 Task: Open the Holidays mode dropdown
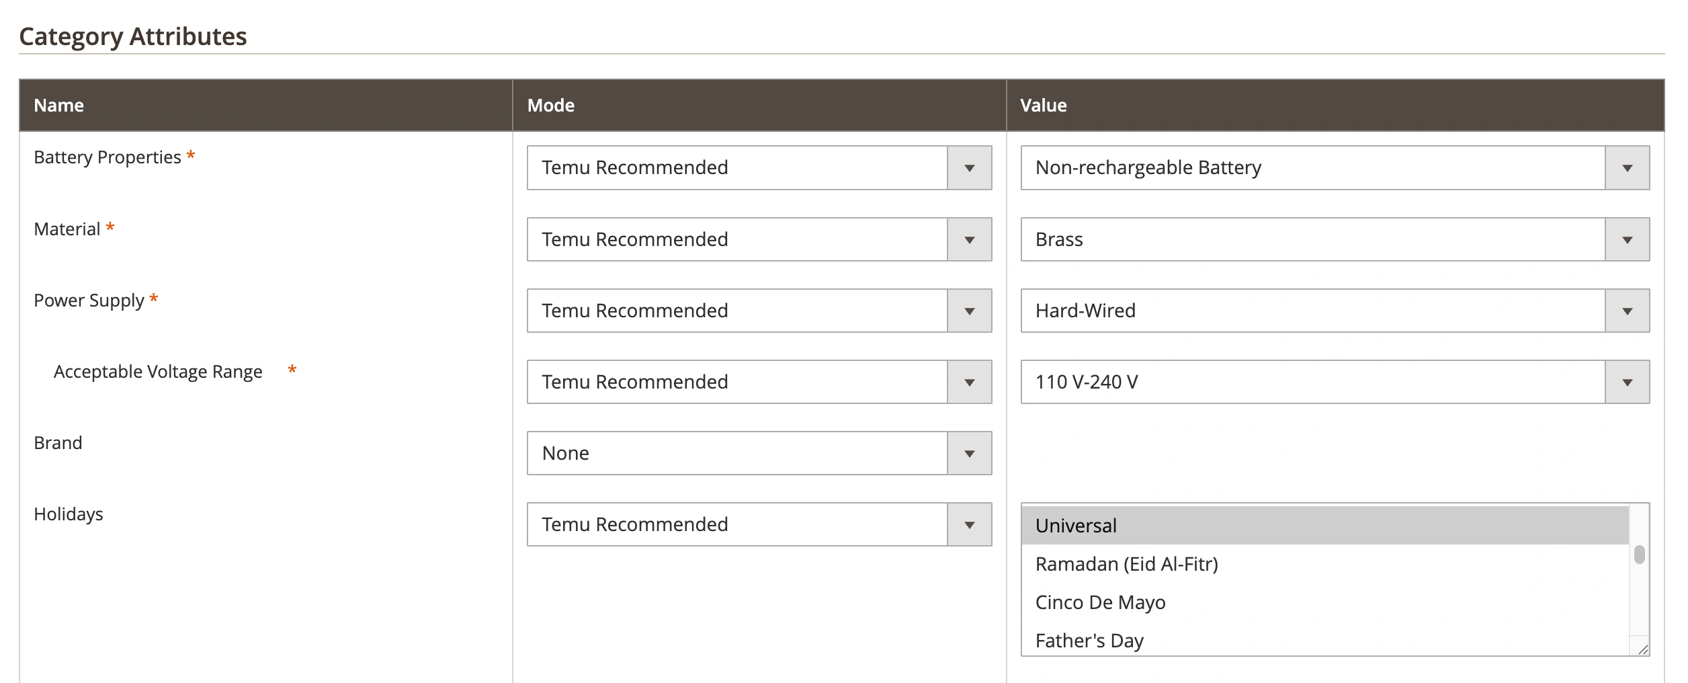pyautogui.click(x=759, y=524)
